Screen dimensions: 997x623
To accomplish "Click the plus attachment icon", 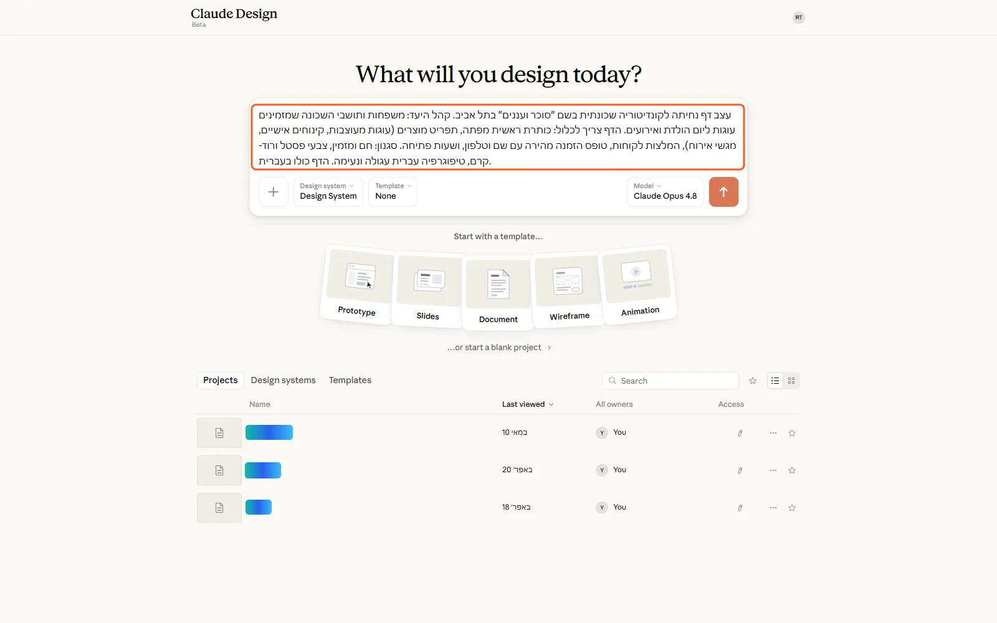I will (273, 192).
